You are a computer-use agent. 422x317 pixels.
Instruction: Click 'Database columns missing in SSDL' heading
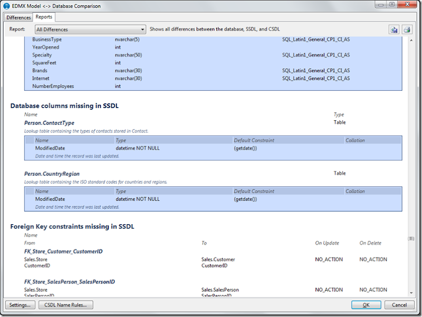click(64, 106)
